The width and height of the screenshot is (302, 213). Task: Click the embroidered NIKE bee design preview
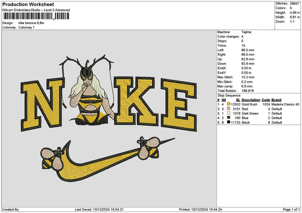click(109, 118)
